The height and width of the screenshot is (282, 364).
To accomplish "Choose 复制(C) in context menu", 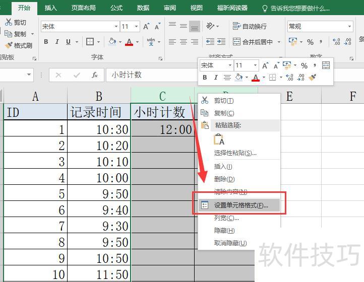I will click(x=239, y=113).
